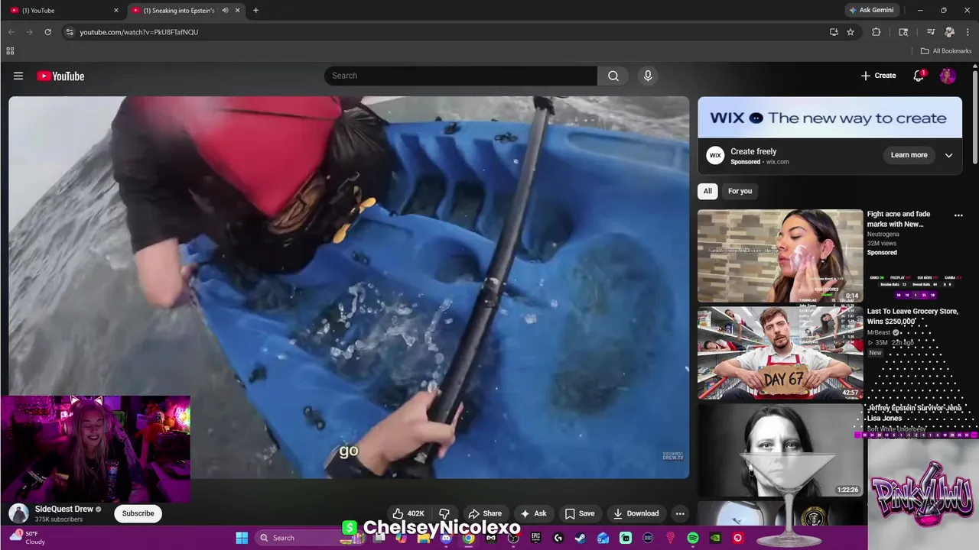
Task: Click the main video player
Action: [349, 287]
